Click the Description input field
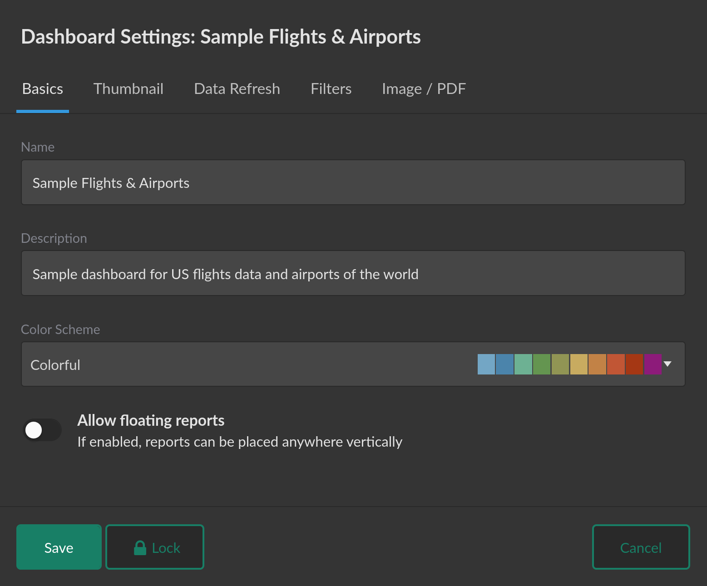 click(353, 273)
